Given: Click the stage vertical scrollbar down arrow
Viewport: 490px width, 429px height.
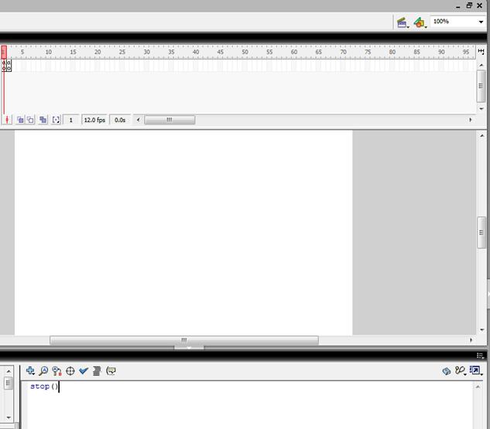Looking at the screenshot, I should pos(482,330).
